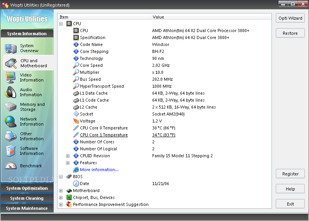Switch to System Information section
309x221 pixels.
pos(27,34)
